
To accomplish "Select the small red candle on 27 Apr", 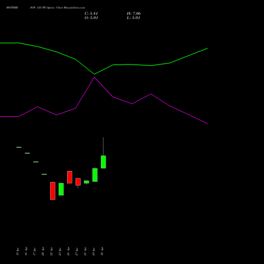I will click(x=78, y=182).
